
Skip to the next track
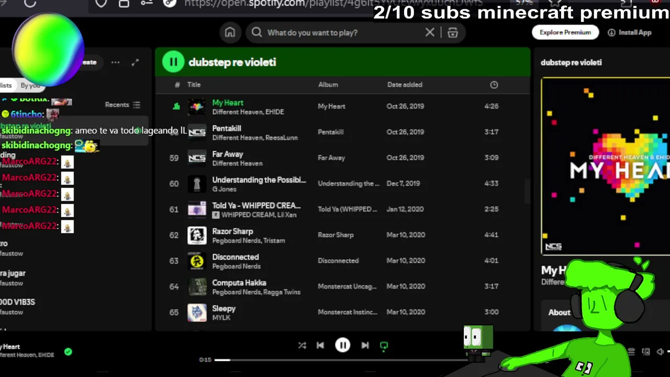tap(365, 345)
